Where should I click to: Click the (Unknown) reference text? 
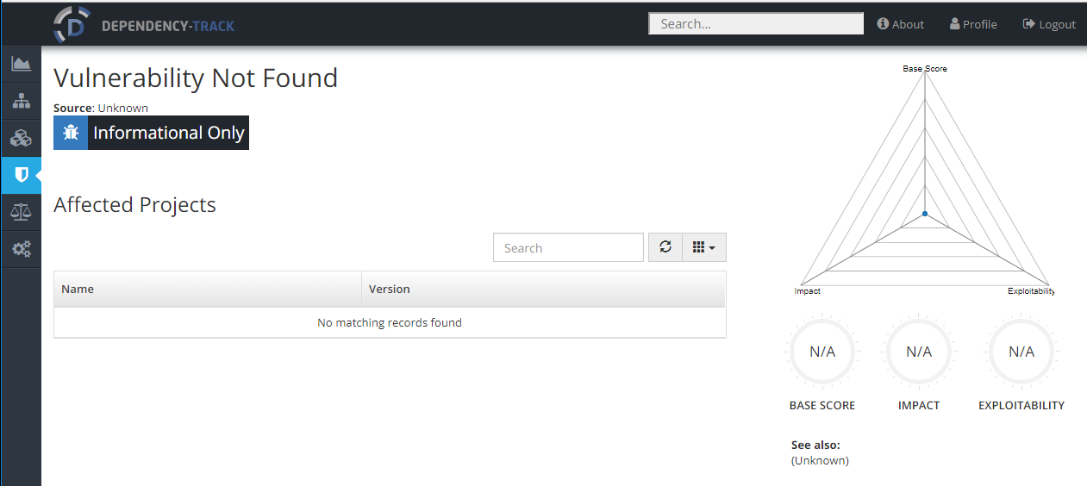[x=820, y=461]
